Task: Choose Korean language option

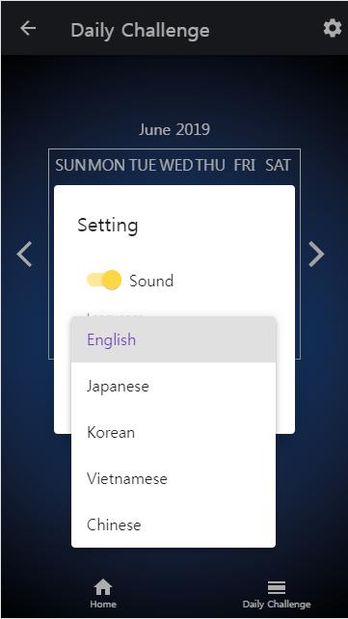Action: [174, 432]
